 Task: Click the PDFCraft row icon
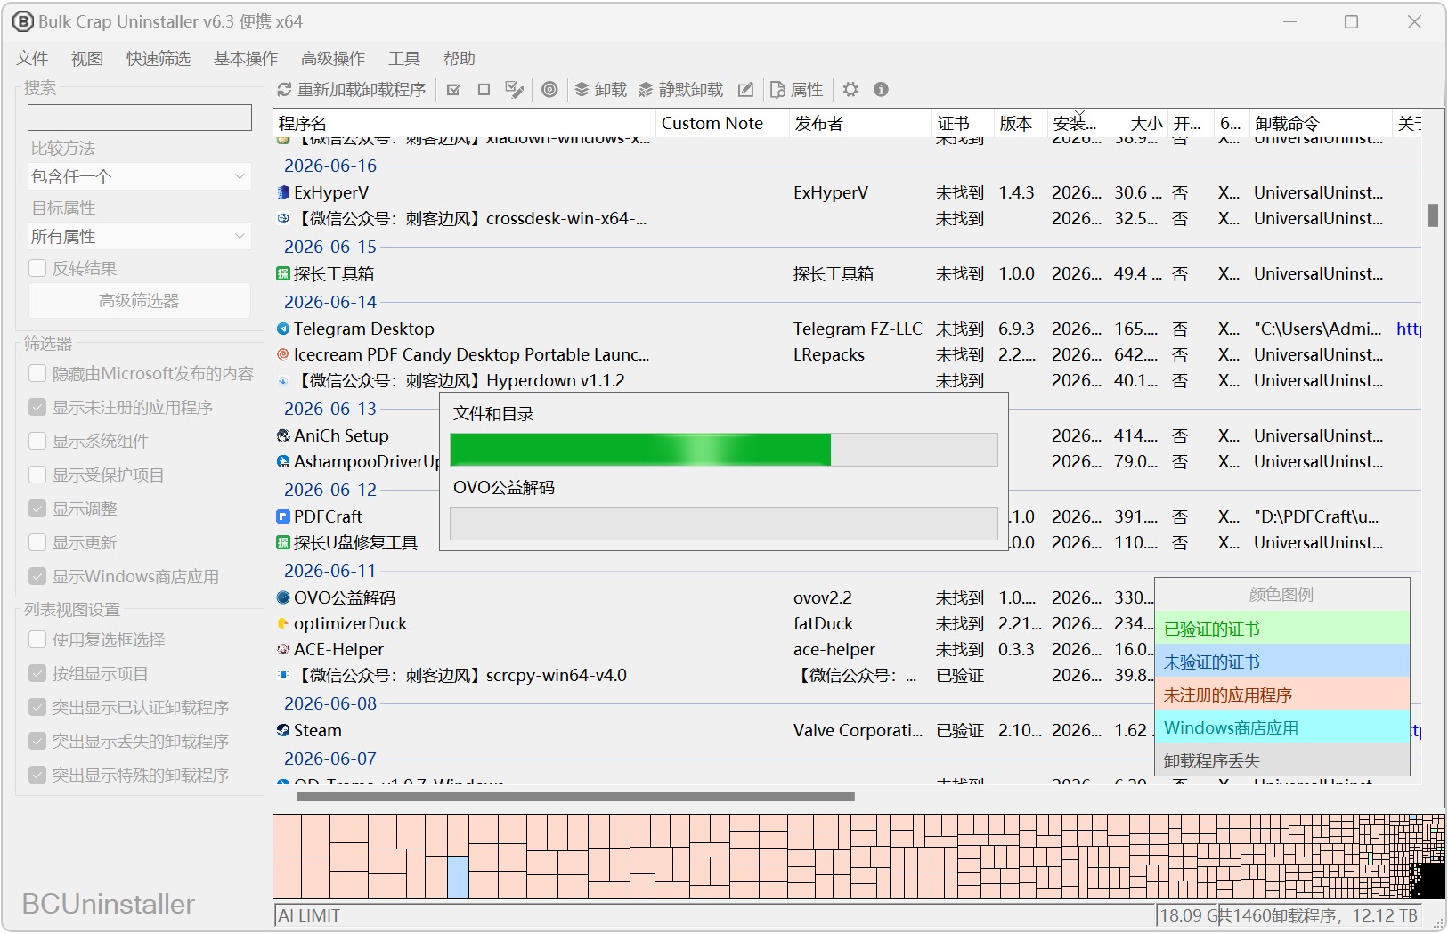coord(283,516)
